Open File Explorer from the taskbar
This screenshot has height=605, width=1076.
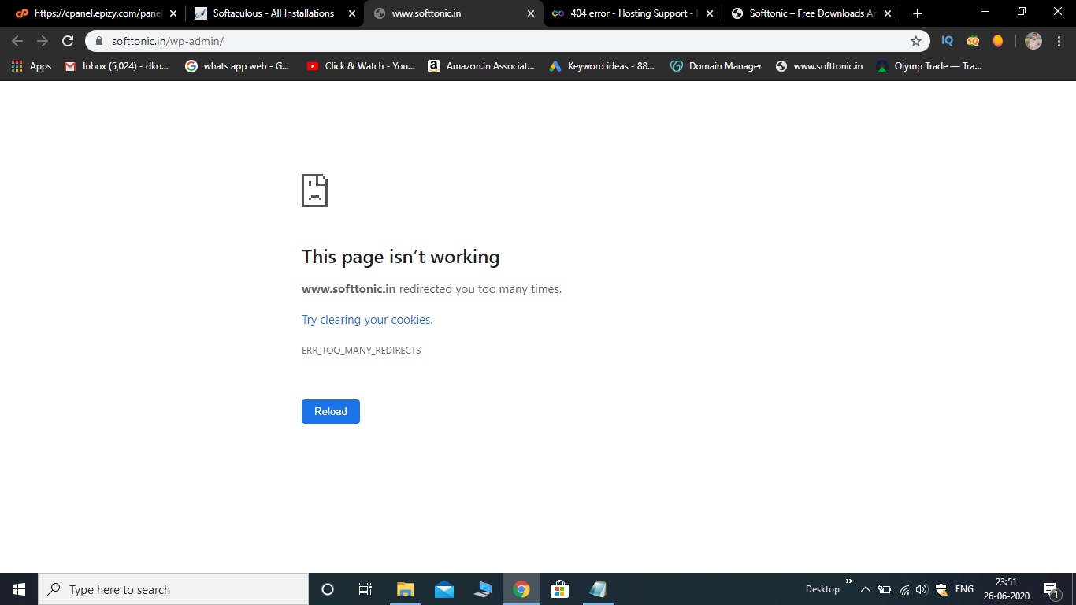[405, 589]
